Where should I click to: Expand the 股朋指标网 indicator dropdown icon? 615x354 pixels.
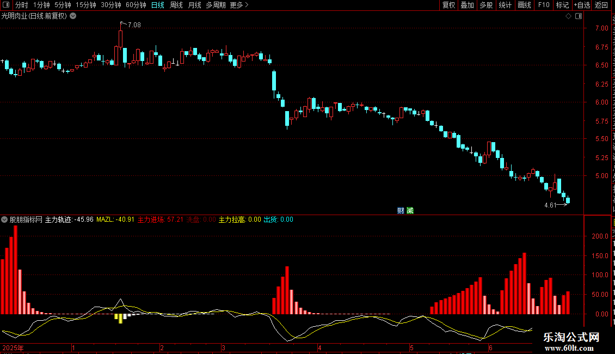pyautogui.click(x=4, y=219)
